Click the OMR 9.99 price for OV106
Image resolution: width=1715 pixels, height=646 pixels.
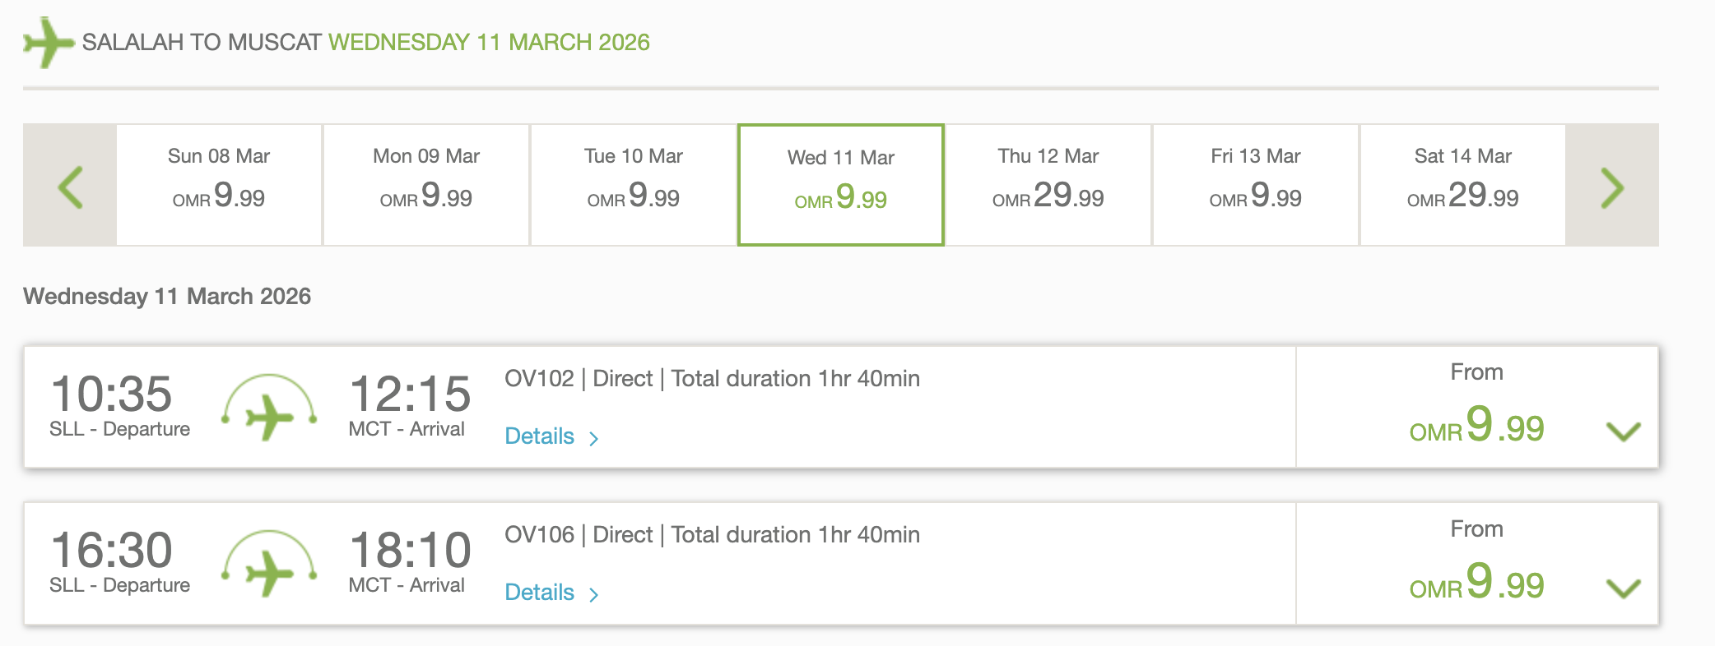point(1476,583)
